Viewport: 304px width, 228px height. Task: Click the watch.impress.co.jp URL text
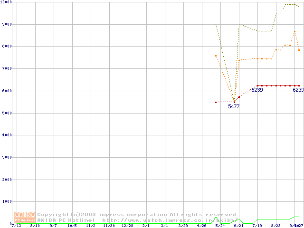pyautogui.click(x=170, y=220)
